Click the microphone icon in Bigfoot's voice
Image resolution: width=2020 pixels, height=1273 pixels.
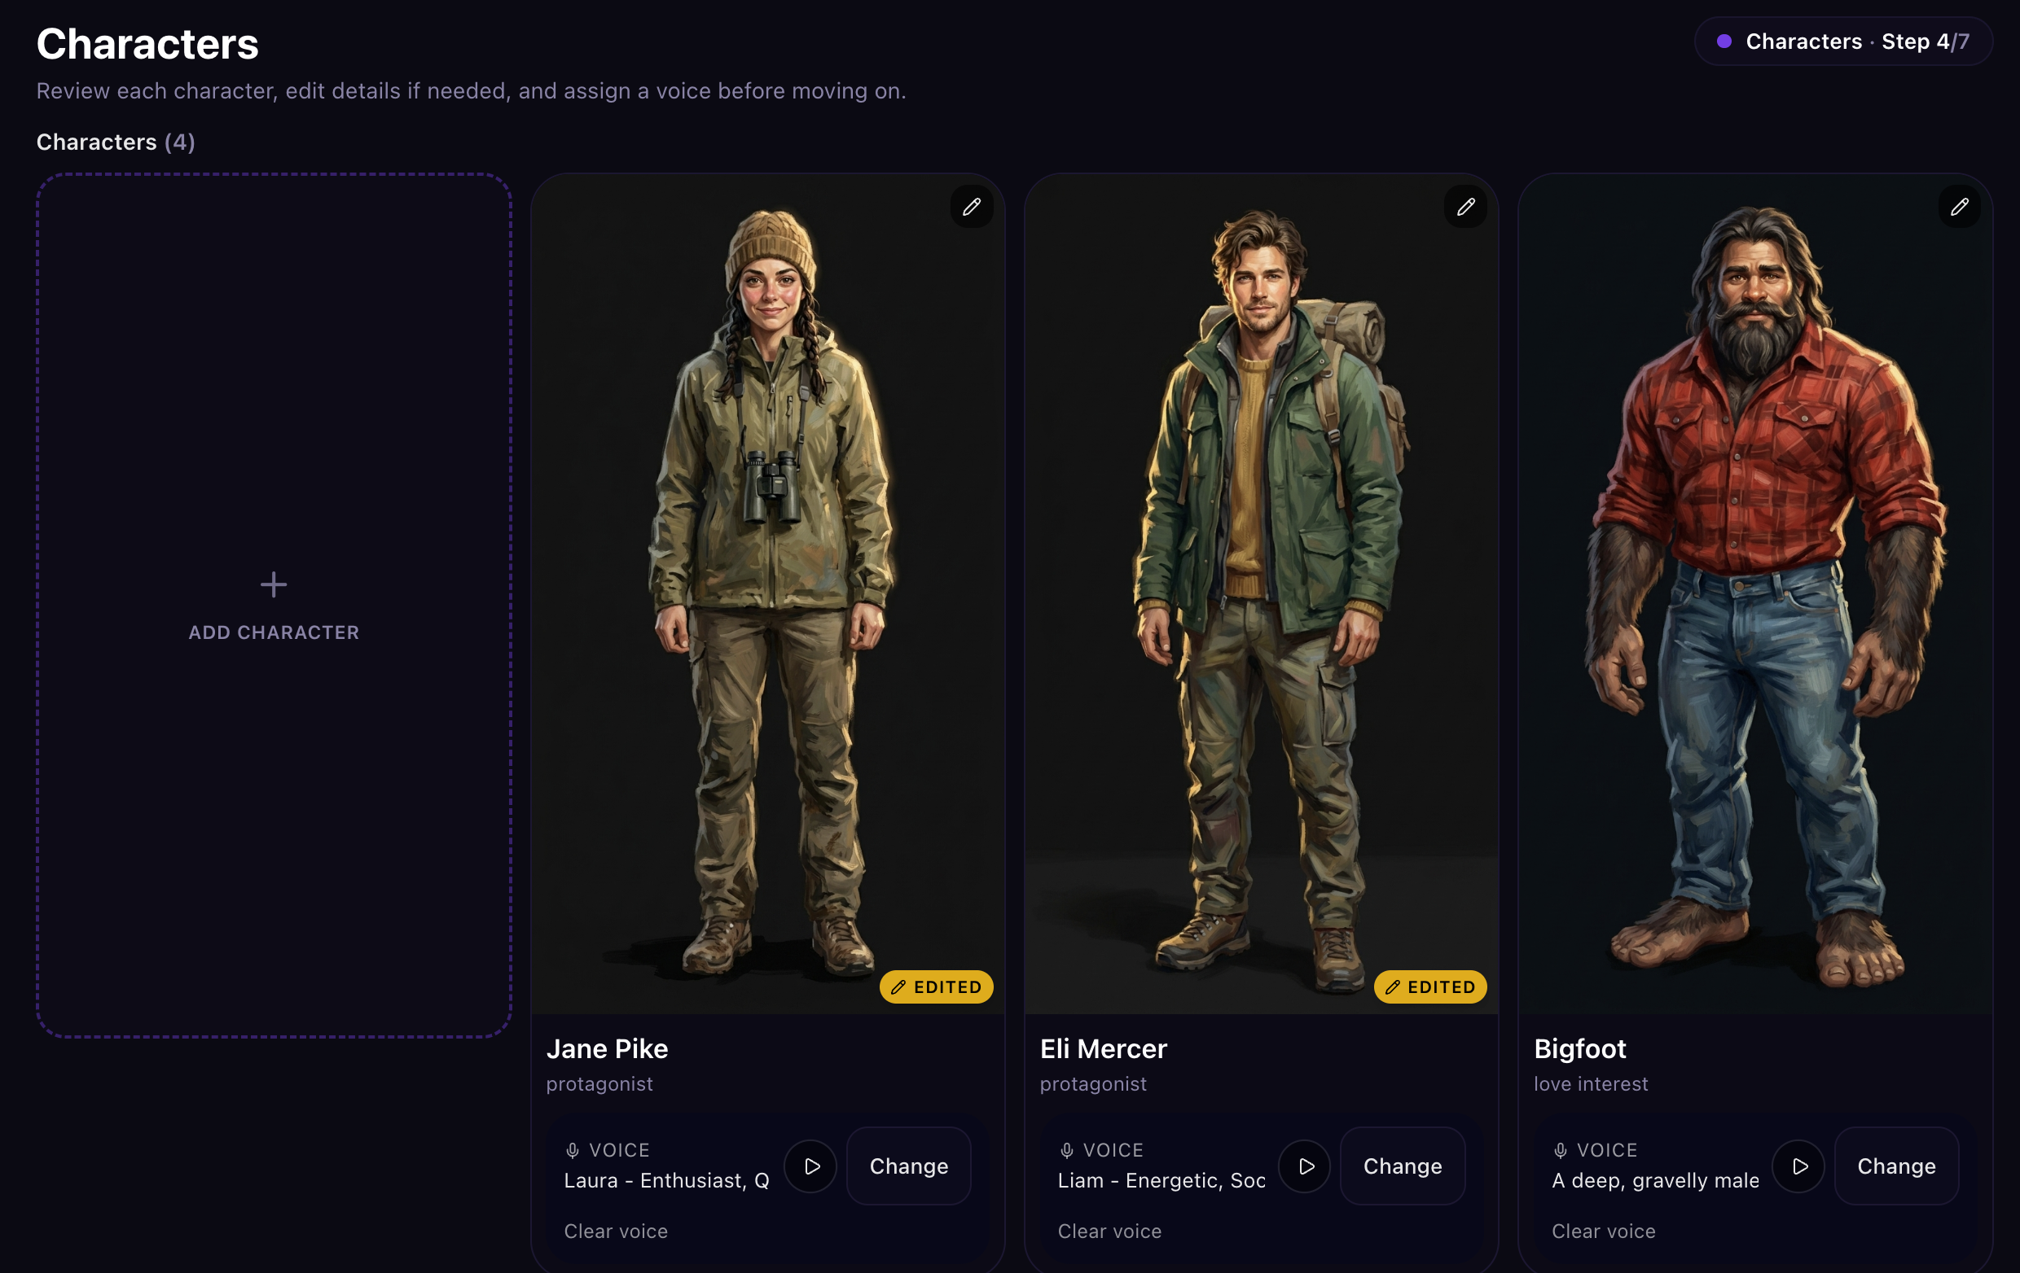click(x=1561, y=1151)
